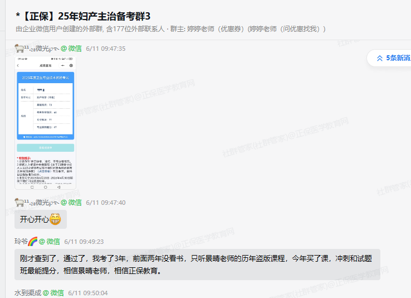The width and height of the screenshot is (411, 298).
Task: Click 微光 sender name at 09:47:40
Action: coord(43,202)
